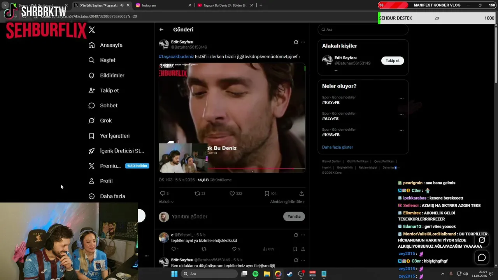
Task: Open more options for #KAYvFB trend
Action: click(402, 98)
